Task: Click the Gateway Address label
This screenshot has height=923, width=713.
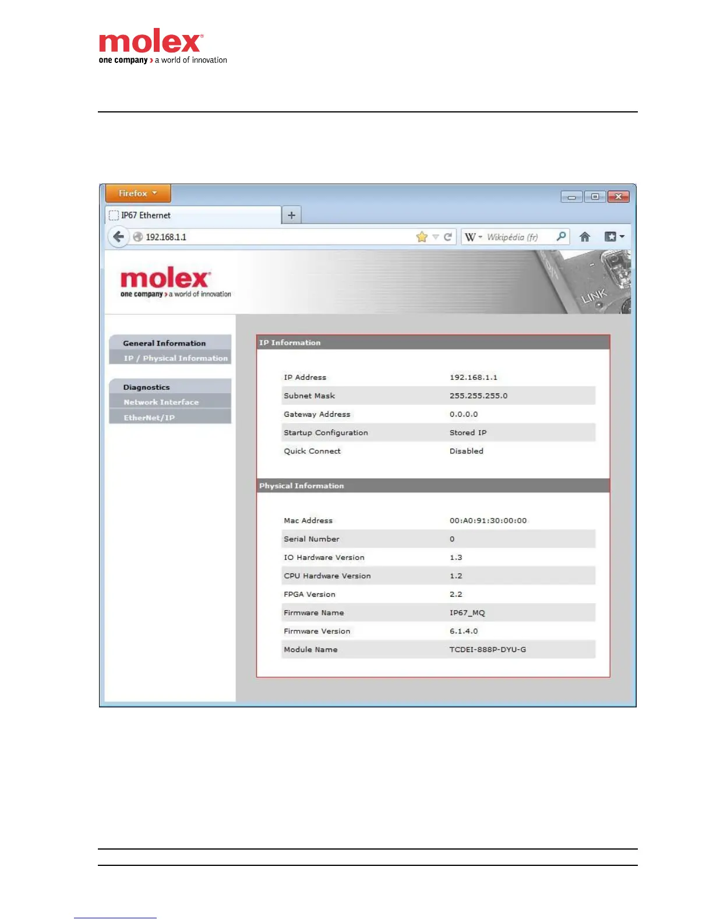Action: tap(317, 414)
